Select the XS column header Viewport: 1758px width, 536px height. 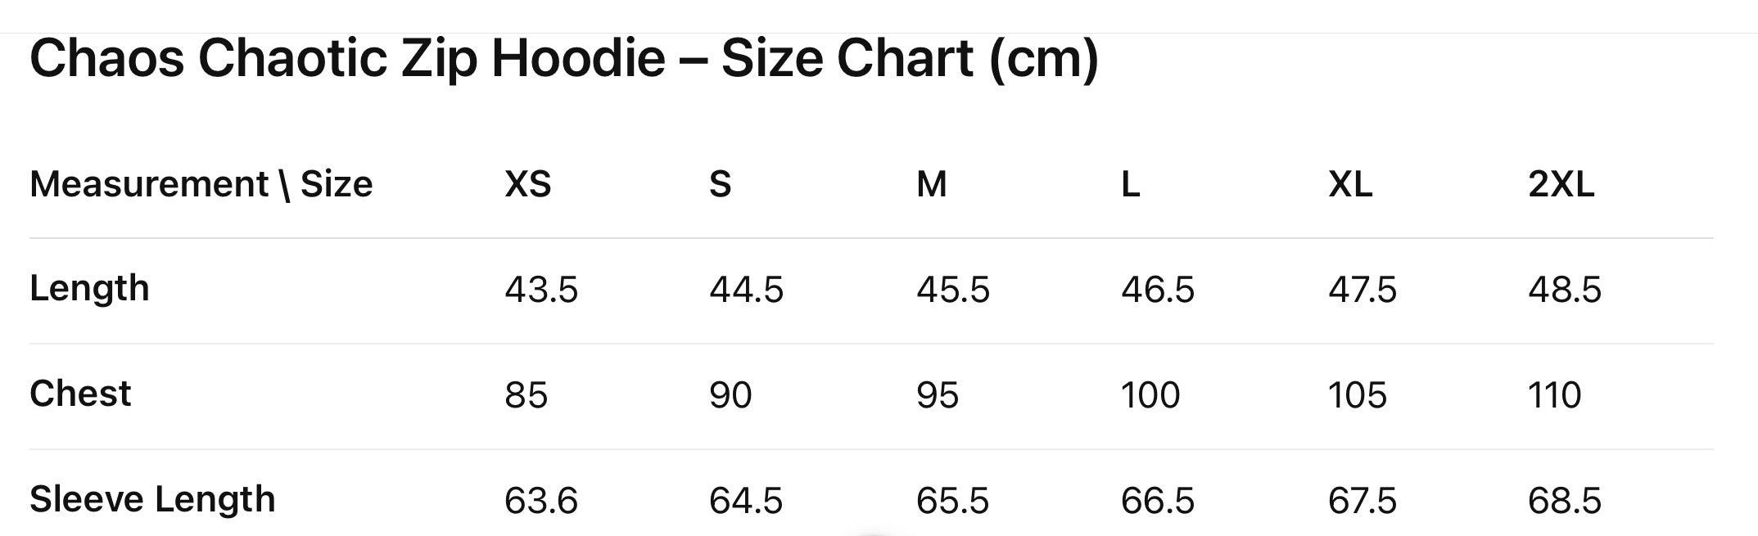point(527,185)
